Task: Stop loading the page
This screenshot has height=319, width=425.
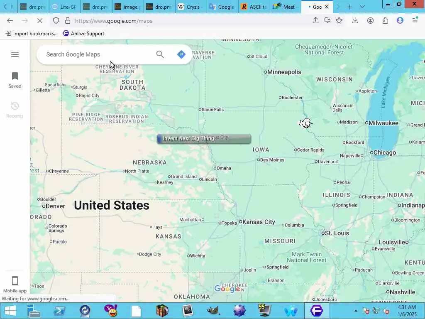Action: click(39, 21)
